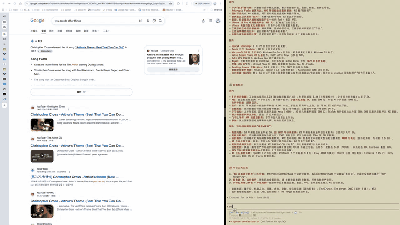Switch to the 视频 results tab
Screen dimensions: 400x225
(x=59, y=31)
